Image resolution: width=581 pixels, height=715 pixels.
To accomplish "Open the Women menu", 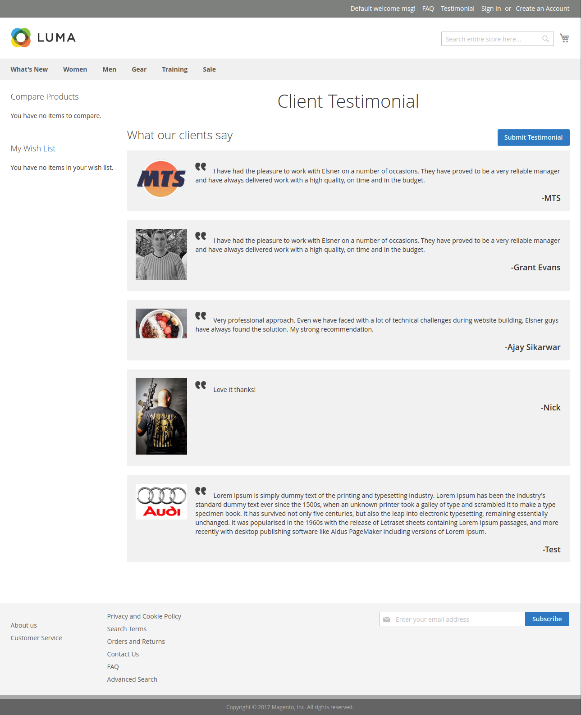I will tap(75, 69).
